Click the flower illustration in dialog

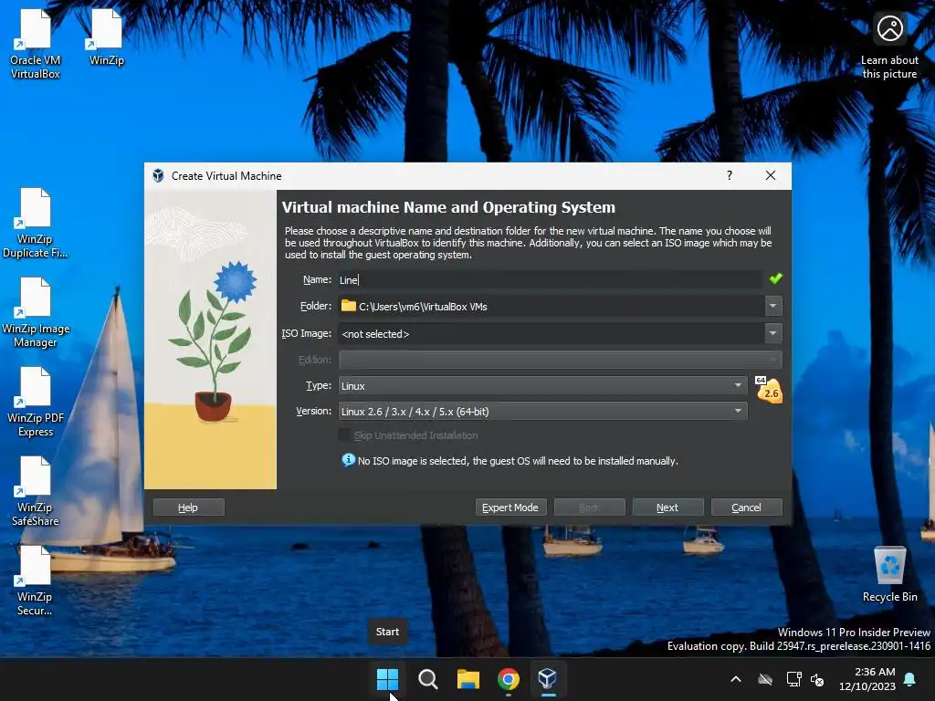tap(212, 340)
